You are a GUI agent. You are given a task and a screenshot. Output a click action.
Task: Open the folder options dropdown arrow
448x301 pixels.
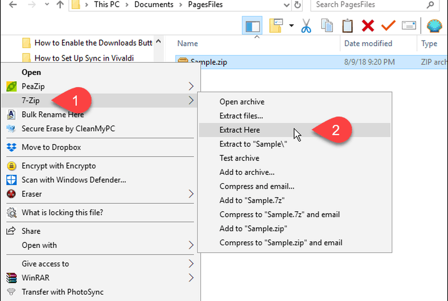coord(291,26)
